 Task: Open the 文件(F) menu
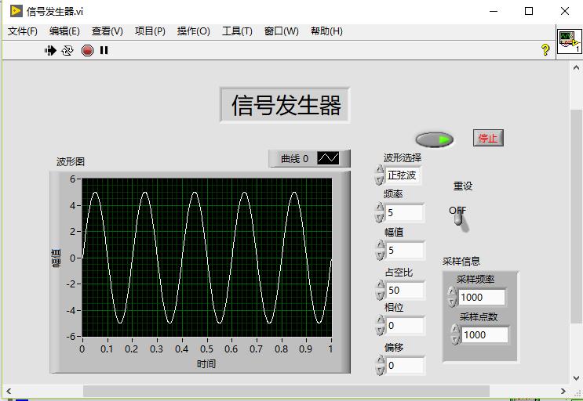(x=23, y=31)
